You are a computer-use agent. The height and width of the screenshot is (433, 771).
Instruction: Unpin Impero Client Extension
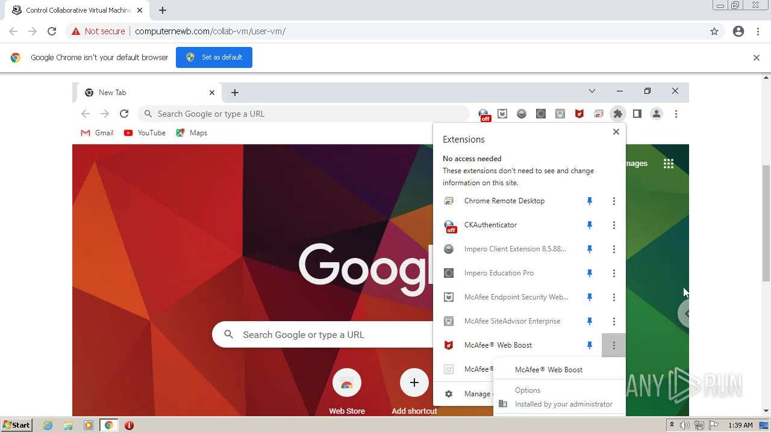[x=590, y=249]
